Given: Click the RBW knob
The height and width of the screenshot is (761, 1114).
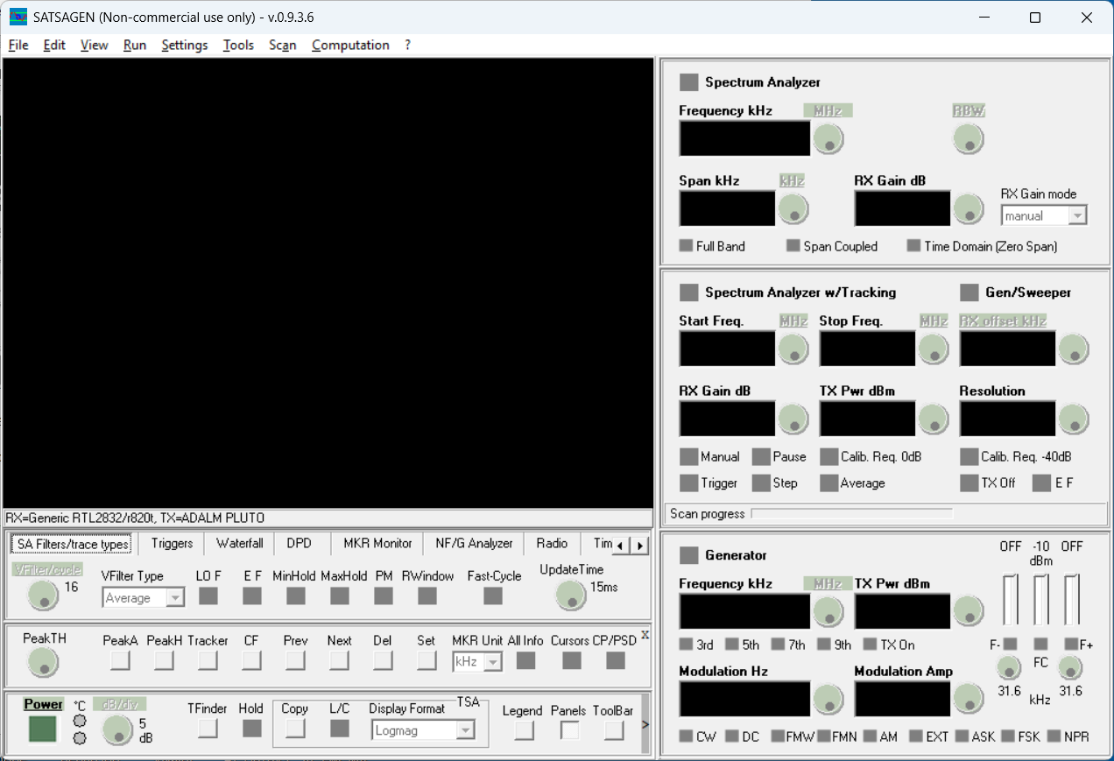Looking at the screenshot, I should (x=968, y=138).
